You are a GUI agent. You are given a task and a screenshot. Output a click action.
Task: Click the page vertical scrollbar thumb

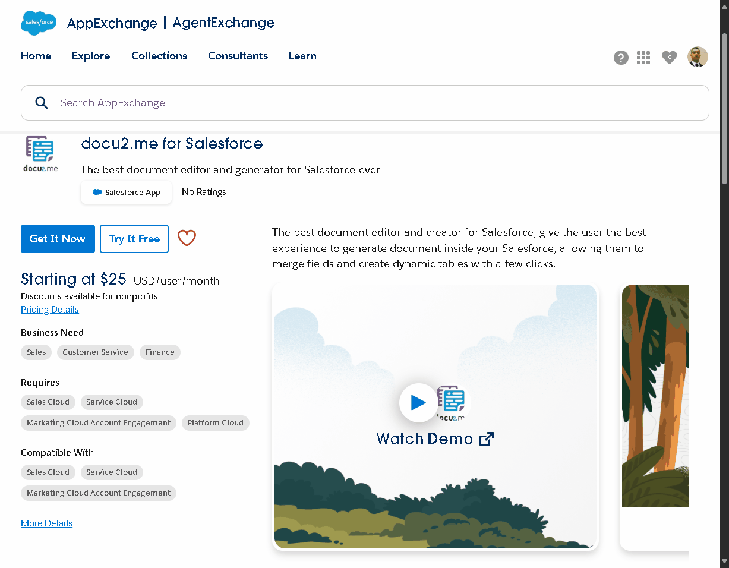pos(724,108)
